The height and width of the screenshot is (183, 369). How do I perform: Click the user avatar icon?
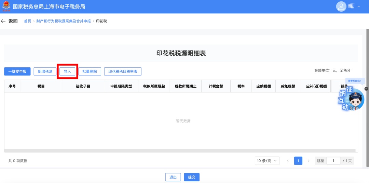tap(341, 6)
